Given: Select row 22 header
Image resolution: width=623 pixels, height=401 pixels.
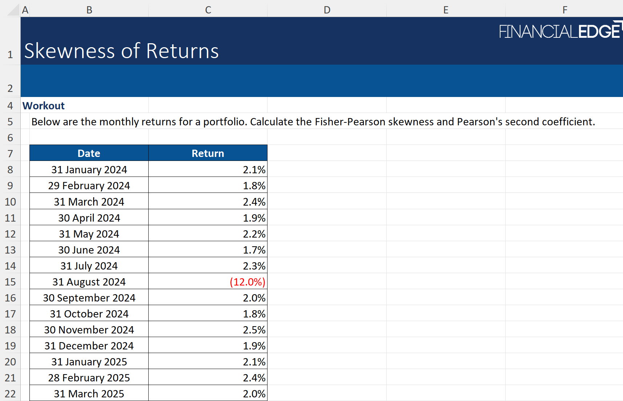Looking at the screenshot, I should click(x=10, y=394).
